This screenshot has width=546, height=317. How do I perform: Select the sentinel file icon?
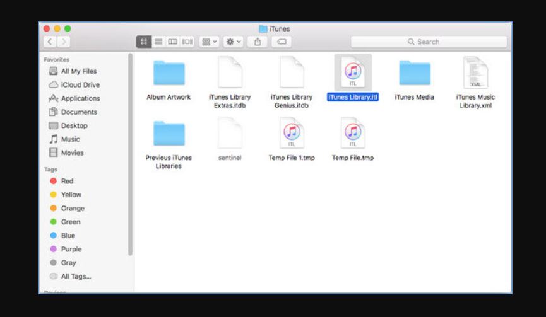pos(230,133)
